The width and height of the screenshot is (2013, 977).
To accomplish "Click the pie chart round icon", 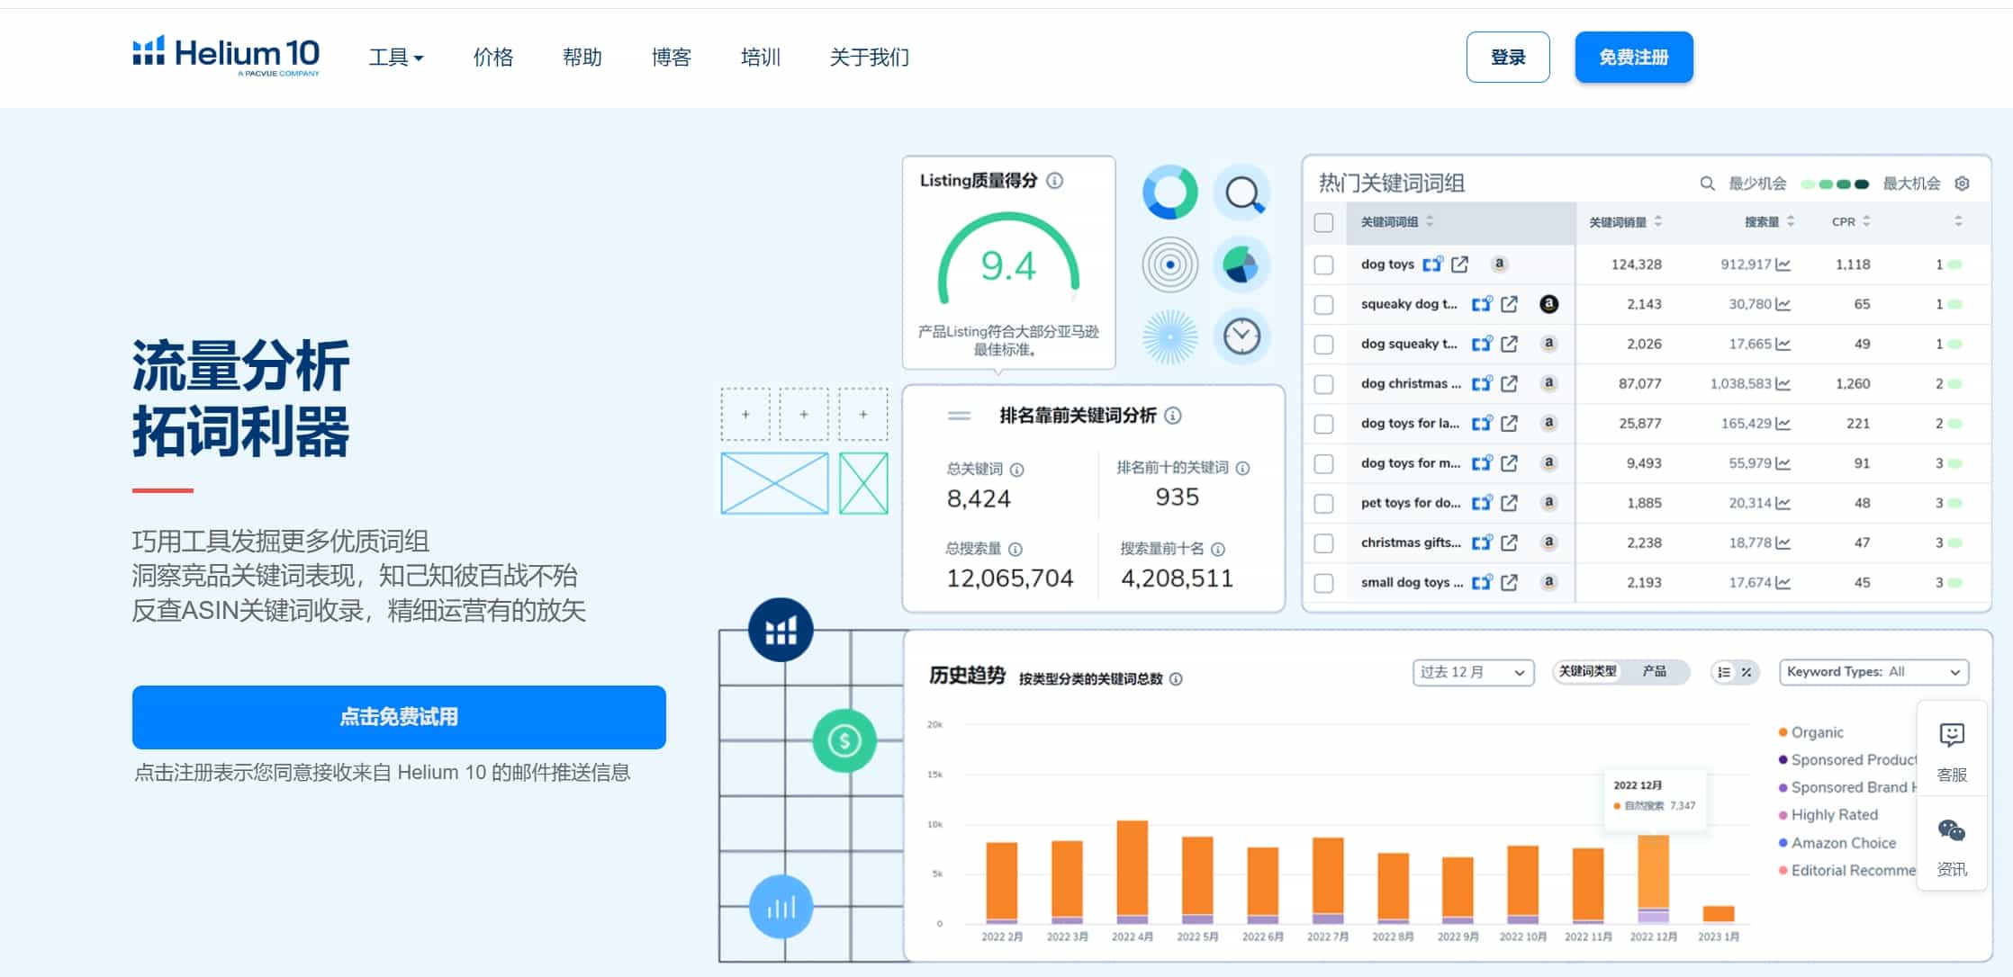I will [x=1241, y=264].
